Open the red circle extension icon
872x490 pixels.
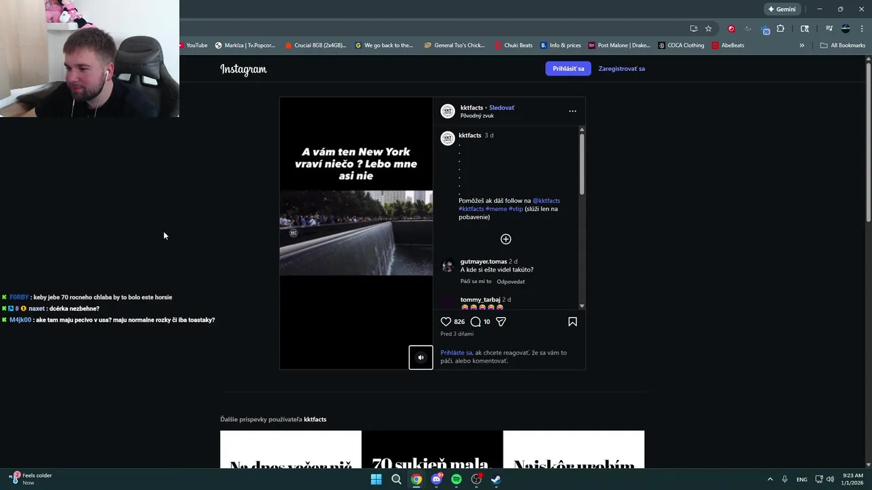tap(731, 29)
